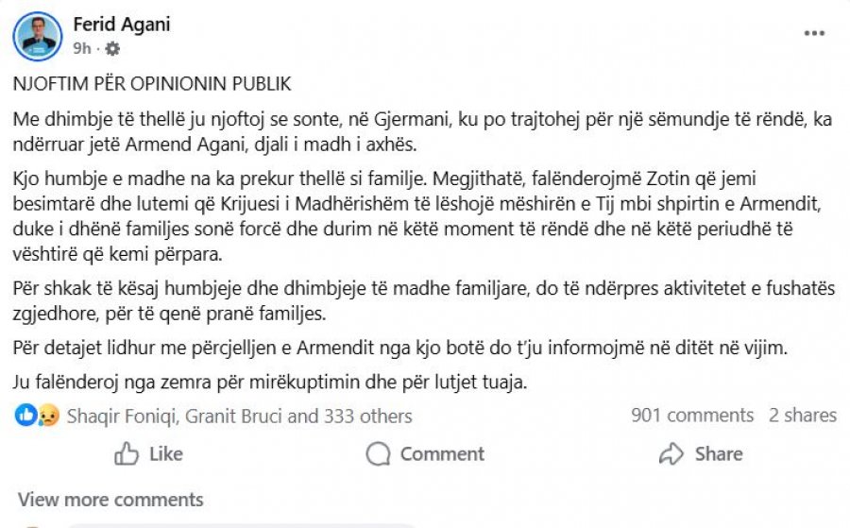Open the 9h post timestamp

(x=81, y=48)
